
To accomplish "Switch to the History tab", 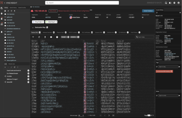I will tap(6, 8).
